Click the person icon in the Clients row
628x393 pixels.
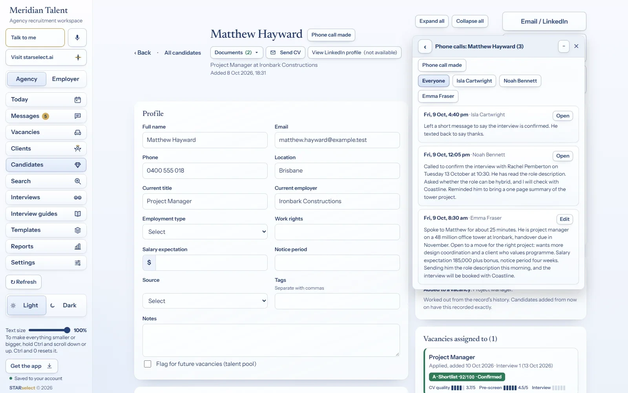[x=78, y=149]
